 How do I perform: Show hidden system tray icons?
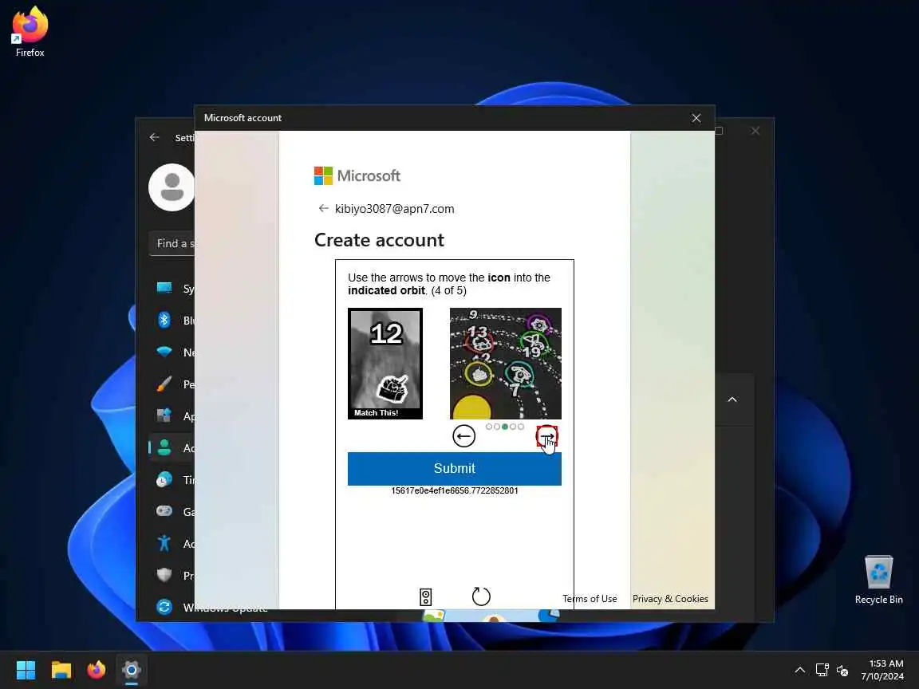[x=799, y=670]
